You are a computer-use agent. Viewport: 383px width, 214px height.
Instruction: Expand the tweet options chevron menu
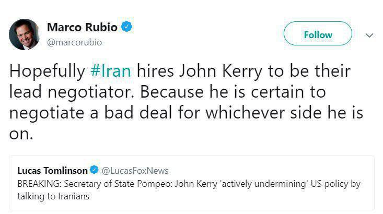pyautogui.click(x=369, y=35)
